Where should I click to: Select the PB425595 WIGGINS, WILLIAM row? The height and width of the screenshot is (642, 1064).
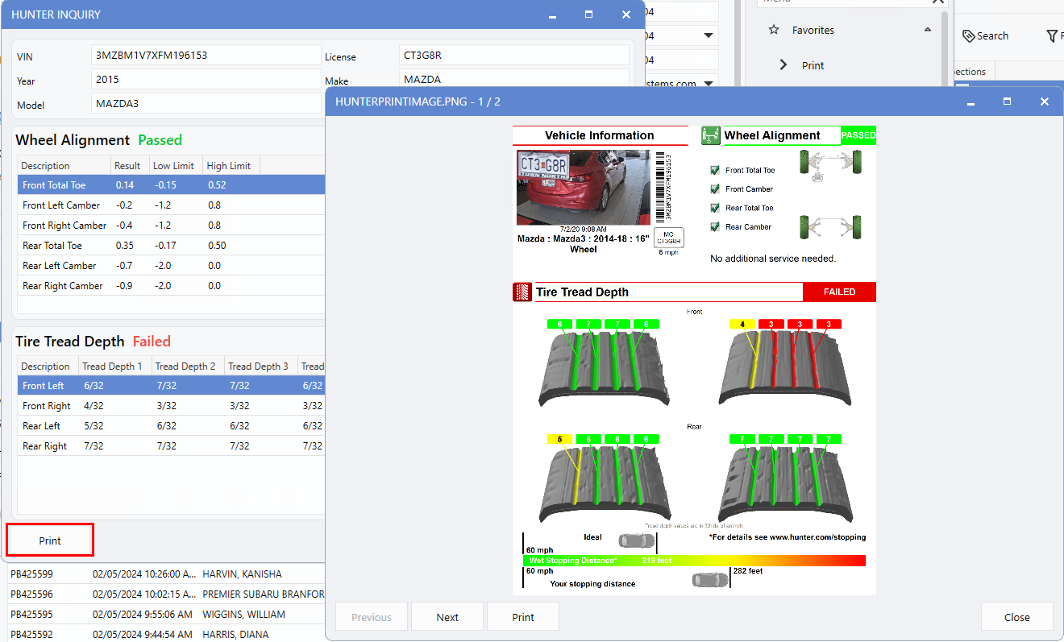(165, 614)
